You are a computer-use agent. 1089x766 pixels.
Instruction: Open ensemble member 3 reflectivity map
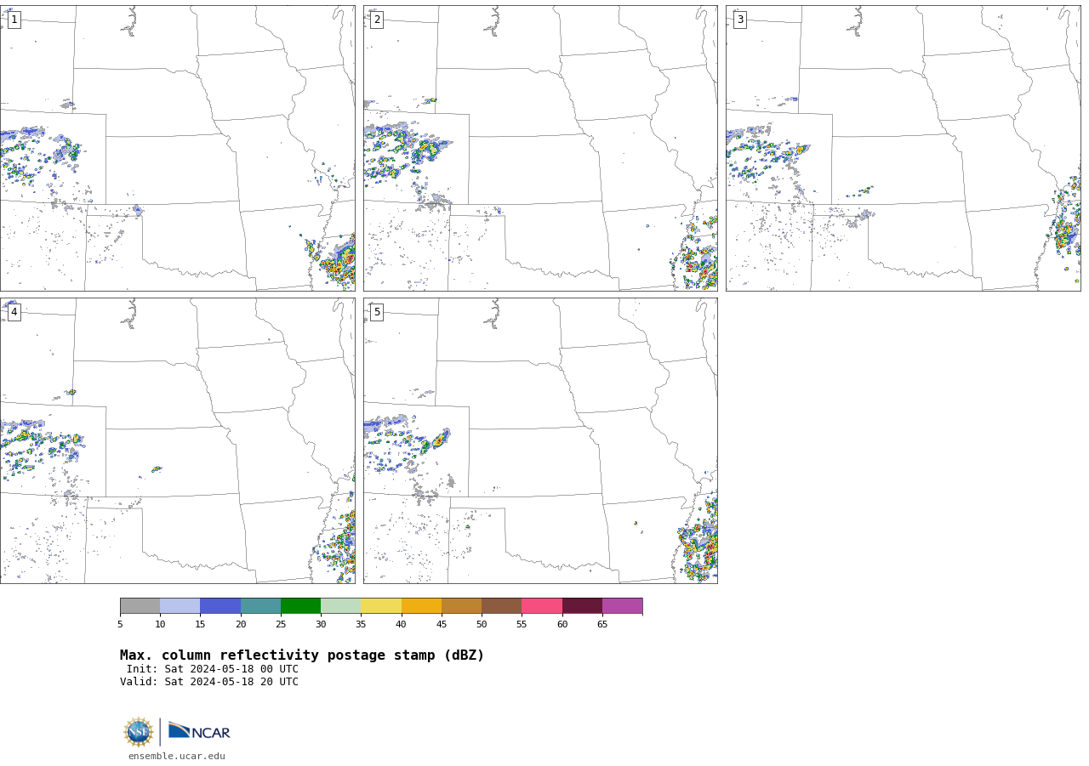coord(903,148)
